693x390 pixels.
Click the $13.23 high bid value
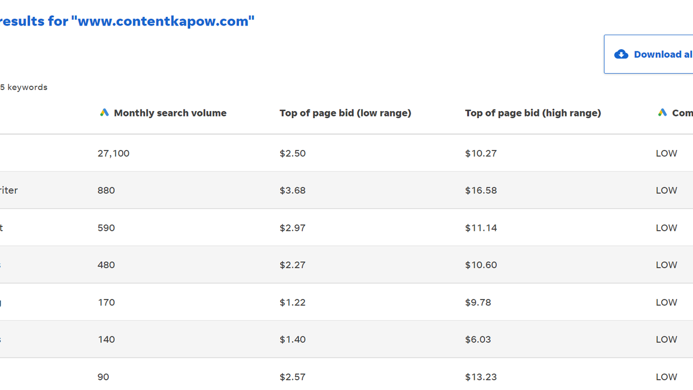click(481, 376)
